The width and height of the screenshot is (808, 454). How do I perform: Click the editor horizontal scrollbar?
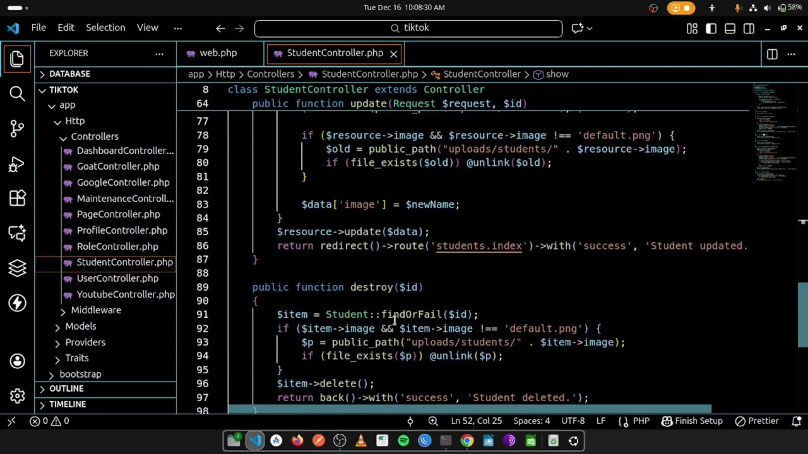pyautogui.click(x=469, y=409)
